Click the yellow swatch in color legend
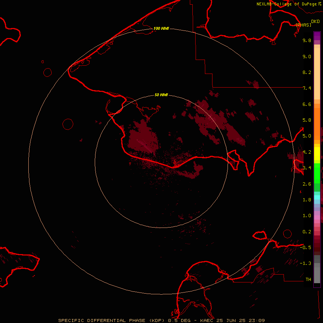This screenshot has height=323, width=323. tap(317, 154)
